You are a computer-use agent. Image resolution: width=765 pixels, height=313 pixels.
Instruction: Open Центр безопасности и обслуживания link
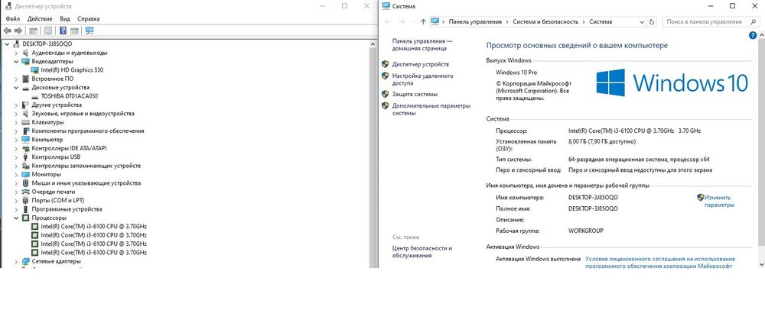422,252
